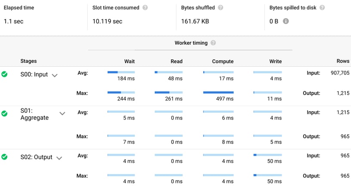Click green check icon for S02: Output
351x187 pixels.
(4, 157)
